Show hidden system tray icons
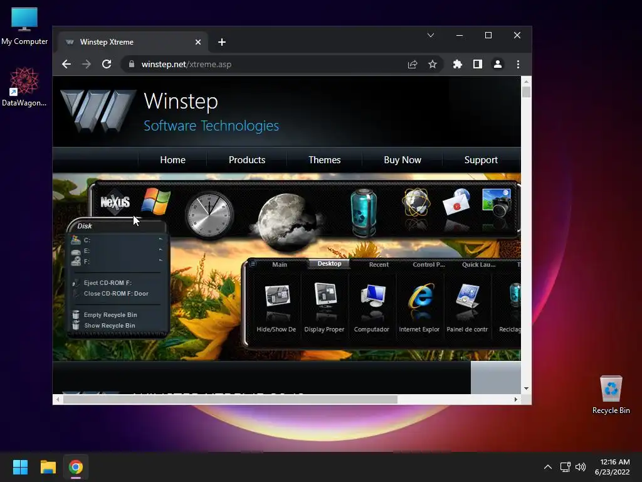Screen dimensions: 642x482 (547, 467)
